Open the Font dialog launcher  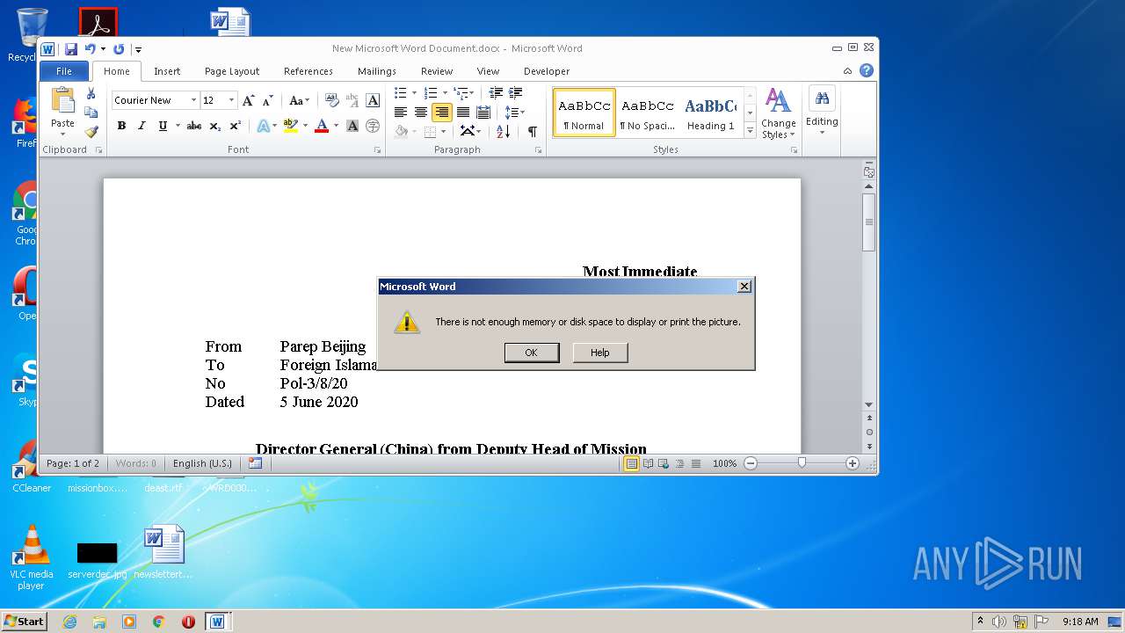click(378, 150)
